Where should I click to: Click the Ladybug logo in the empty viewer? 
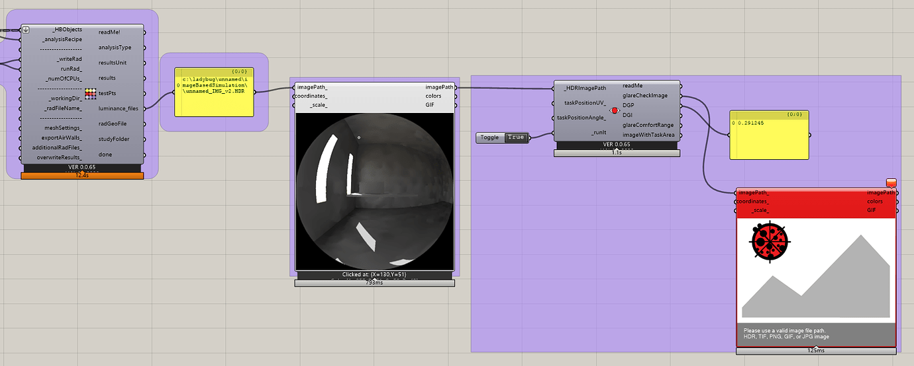[x=768, y=242]
